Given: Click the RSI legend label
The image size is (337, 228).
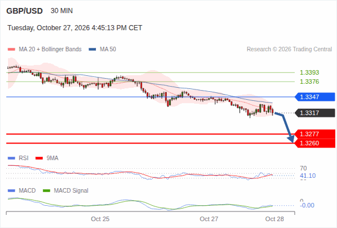Looking at the screenshot, I should (x=23, y=158).
